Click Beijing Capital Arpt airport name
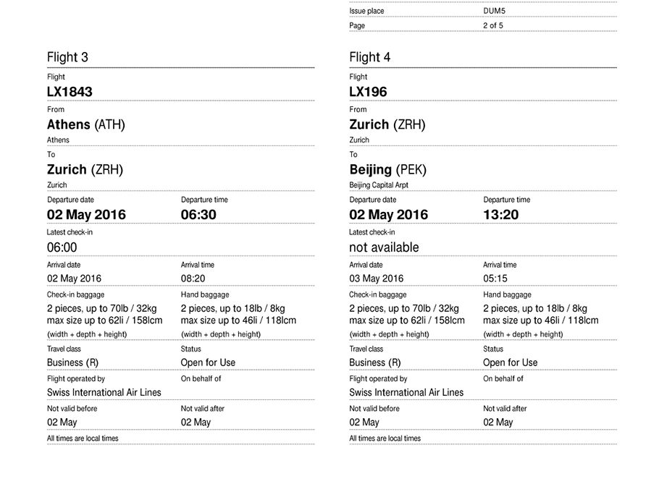The image size is (659, 484). coord(378,184)
